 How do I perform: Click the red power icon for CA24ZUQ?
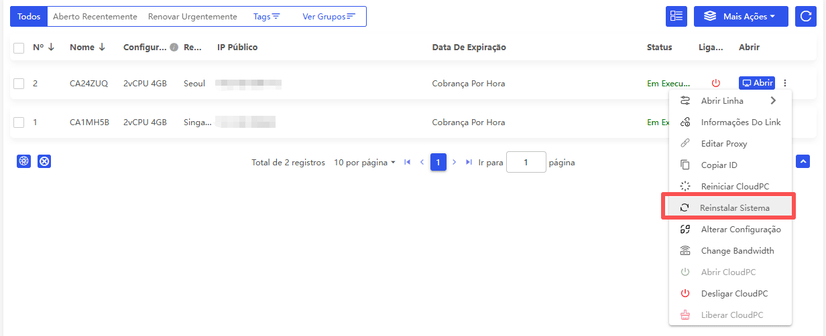coord(716,84)
